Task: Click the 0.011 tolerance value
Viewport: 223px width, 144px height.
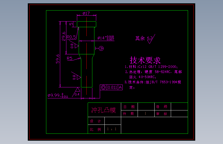Action: [112, 87]
